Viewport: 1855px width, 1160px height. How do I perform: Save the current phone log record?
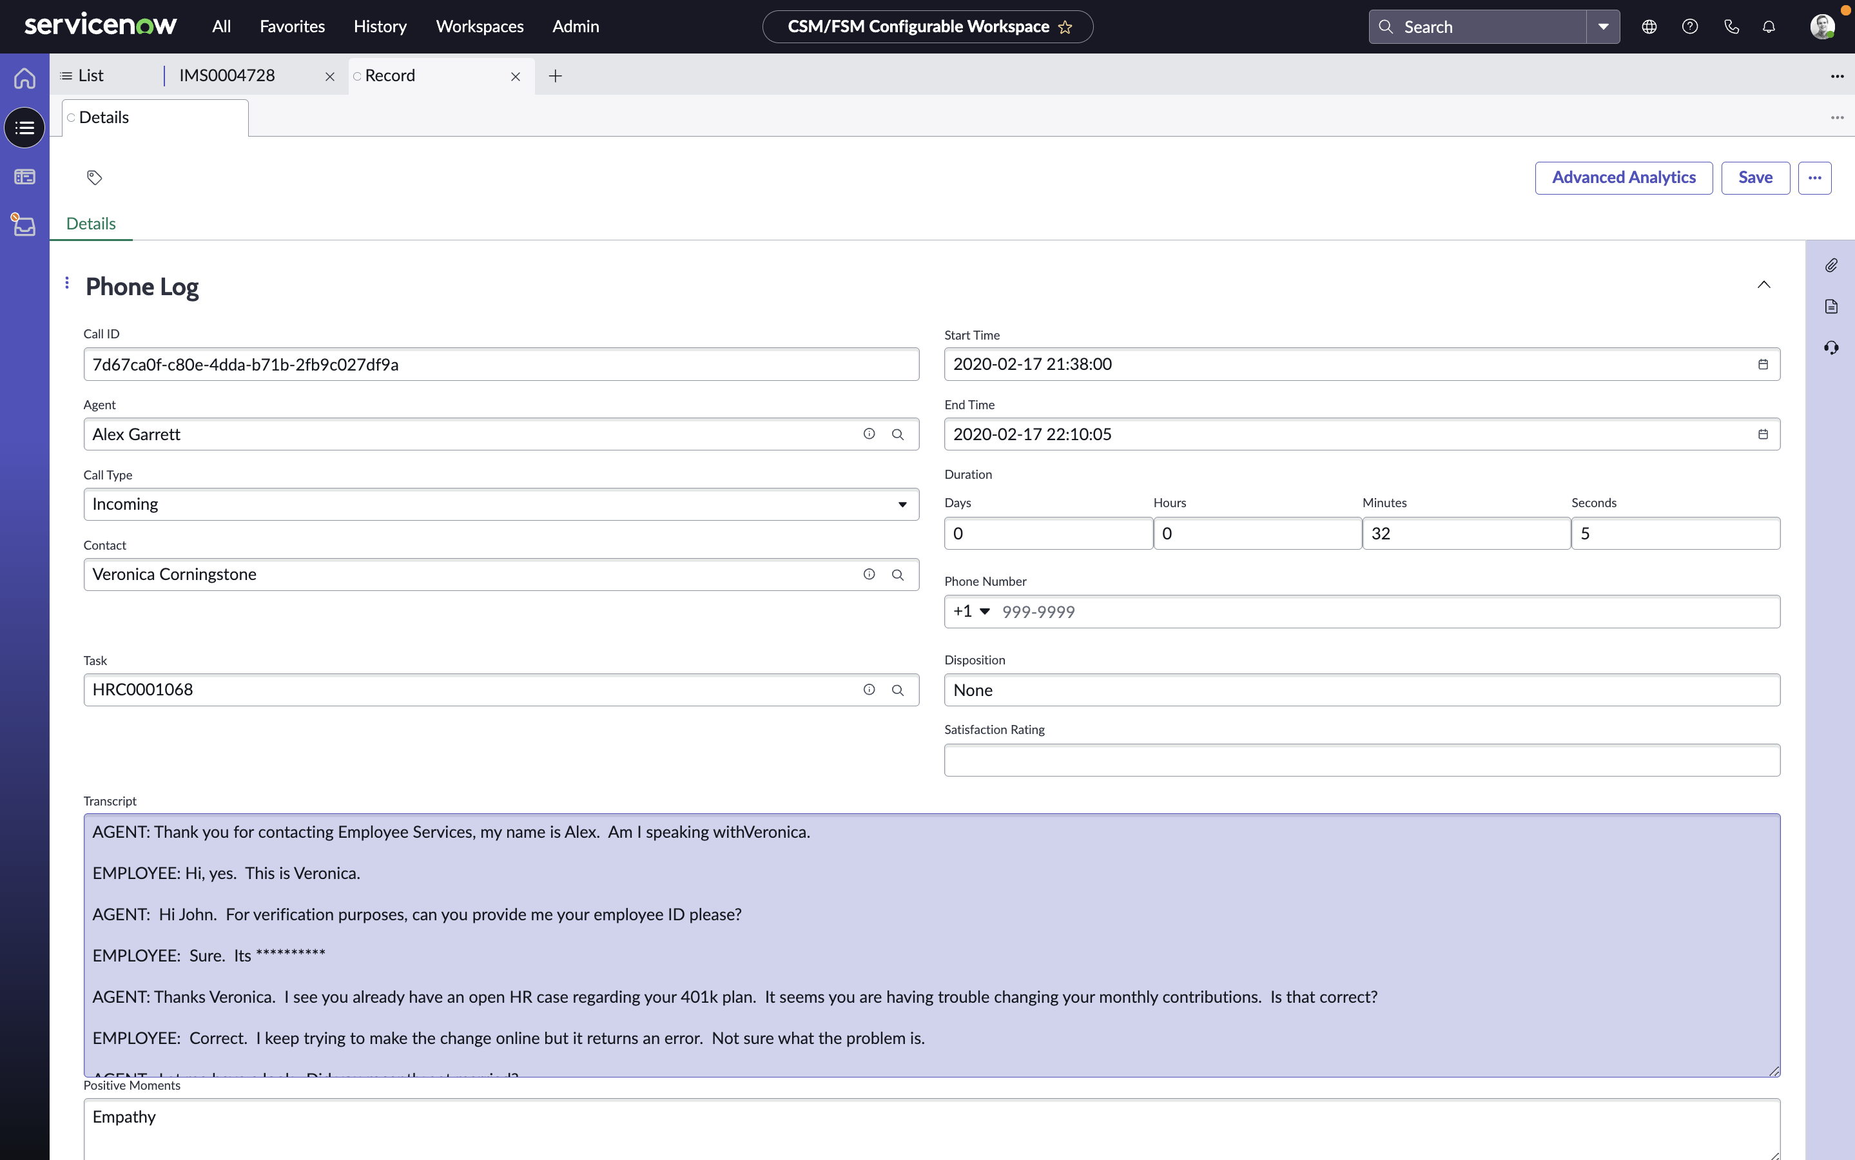1756,177
